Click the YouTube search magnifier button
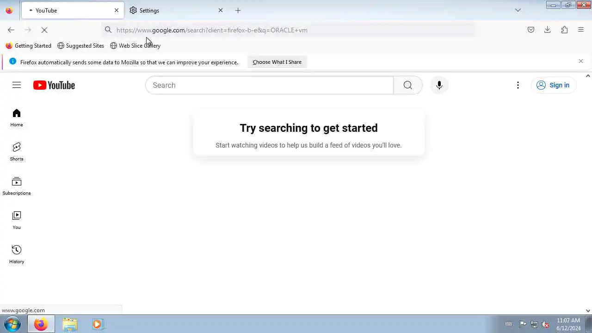Viewport: 592px width, 333px height. [x=407, y=85]
